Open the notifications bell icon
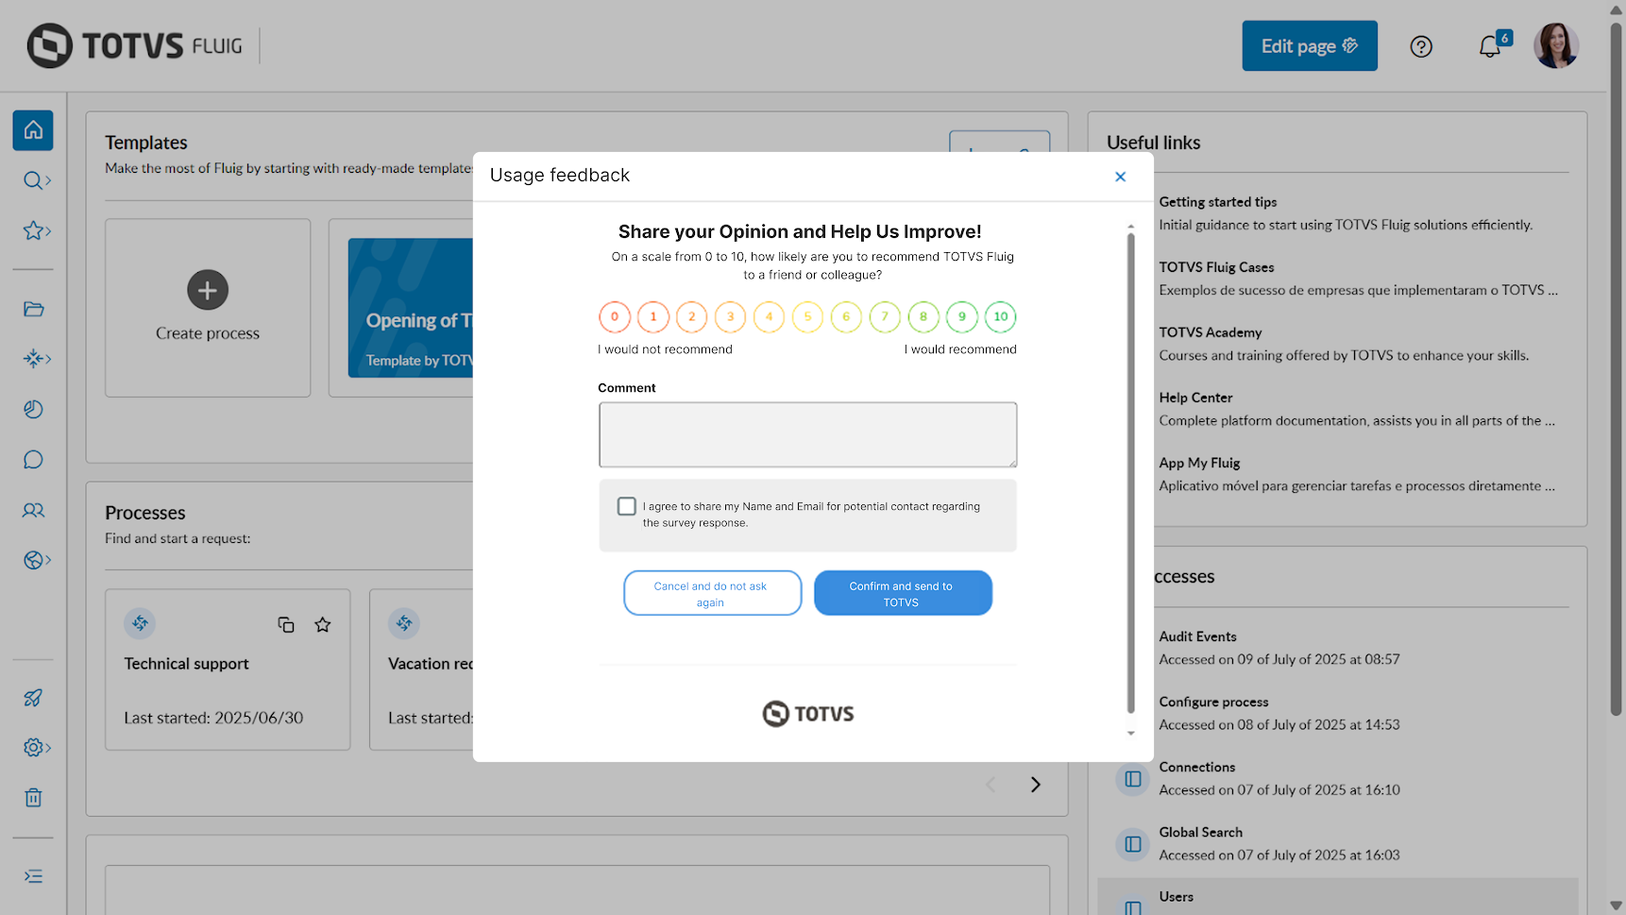The image size is (1626, 915). [x=1490, y=46]
